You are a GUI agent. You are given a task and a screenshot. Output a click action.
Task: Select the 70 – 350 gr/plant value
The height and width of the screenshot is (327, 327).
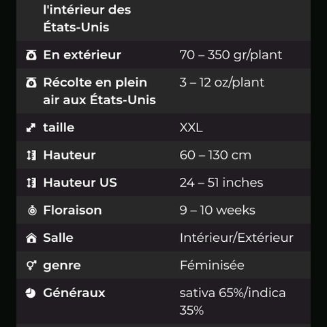(231, 55)
